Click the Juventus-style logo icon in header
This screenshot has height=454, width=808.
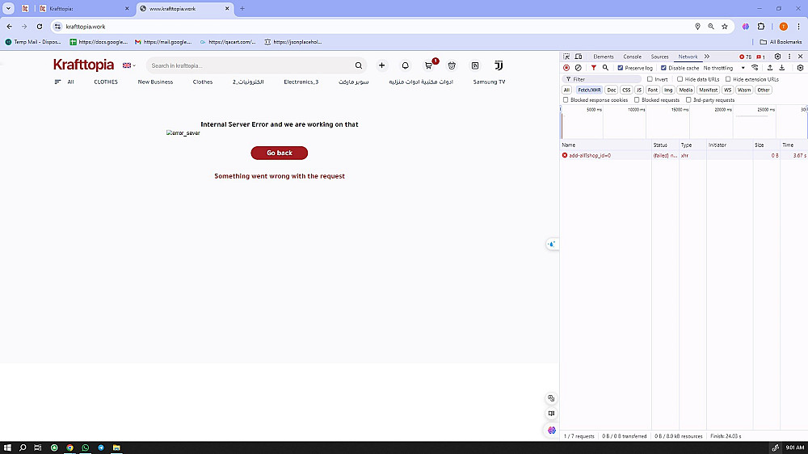(x=499, y=65)
